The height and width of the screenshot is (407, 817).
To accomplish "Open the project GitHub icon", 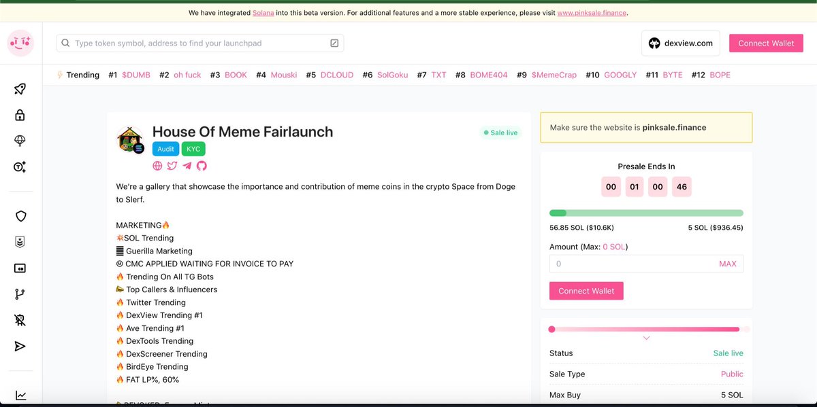I will 202,166.
